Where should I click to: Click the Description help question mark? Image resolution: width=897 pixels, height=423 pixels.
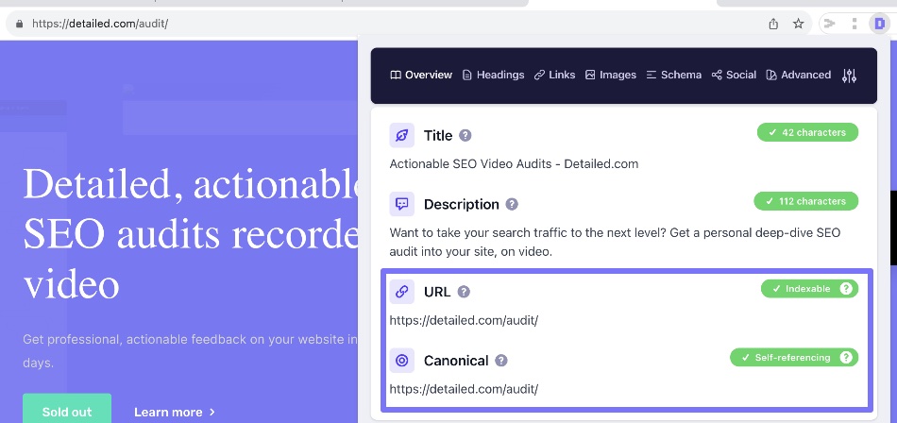512,204
